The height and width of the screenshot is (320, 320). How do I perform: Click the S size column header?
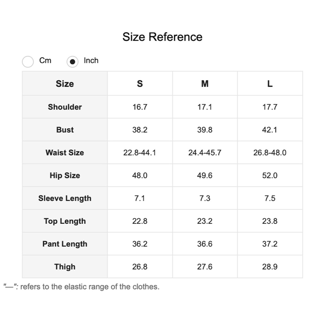pos(140,84)
